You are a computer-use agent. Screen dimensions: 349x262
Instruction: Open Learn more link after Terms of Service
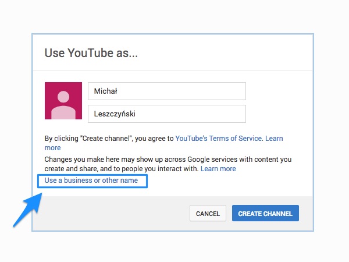[274, 139]
